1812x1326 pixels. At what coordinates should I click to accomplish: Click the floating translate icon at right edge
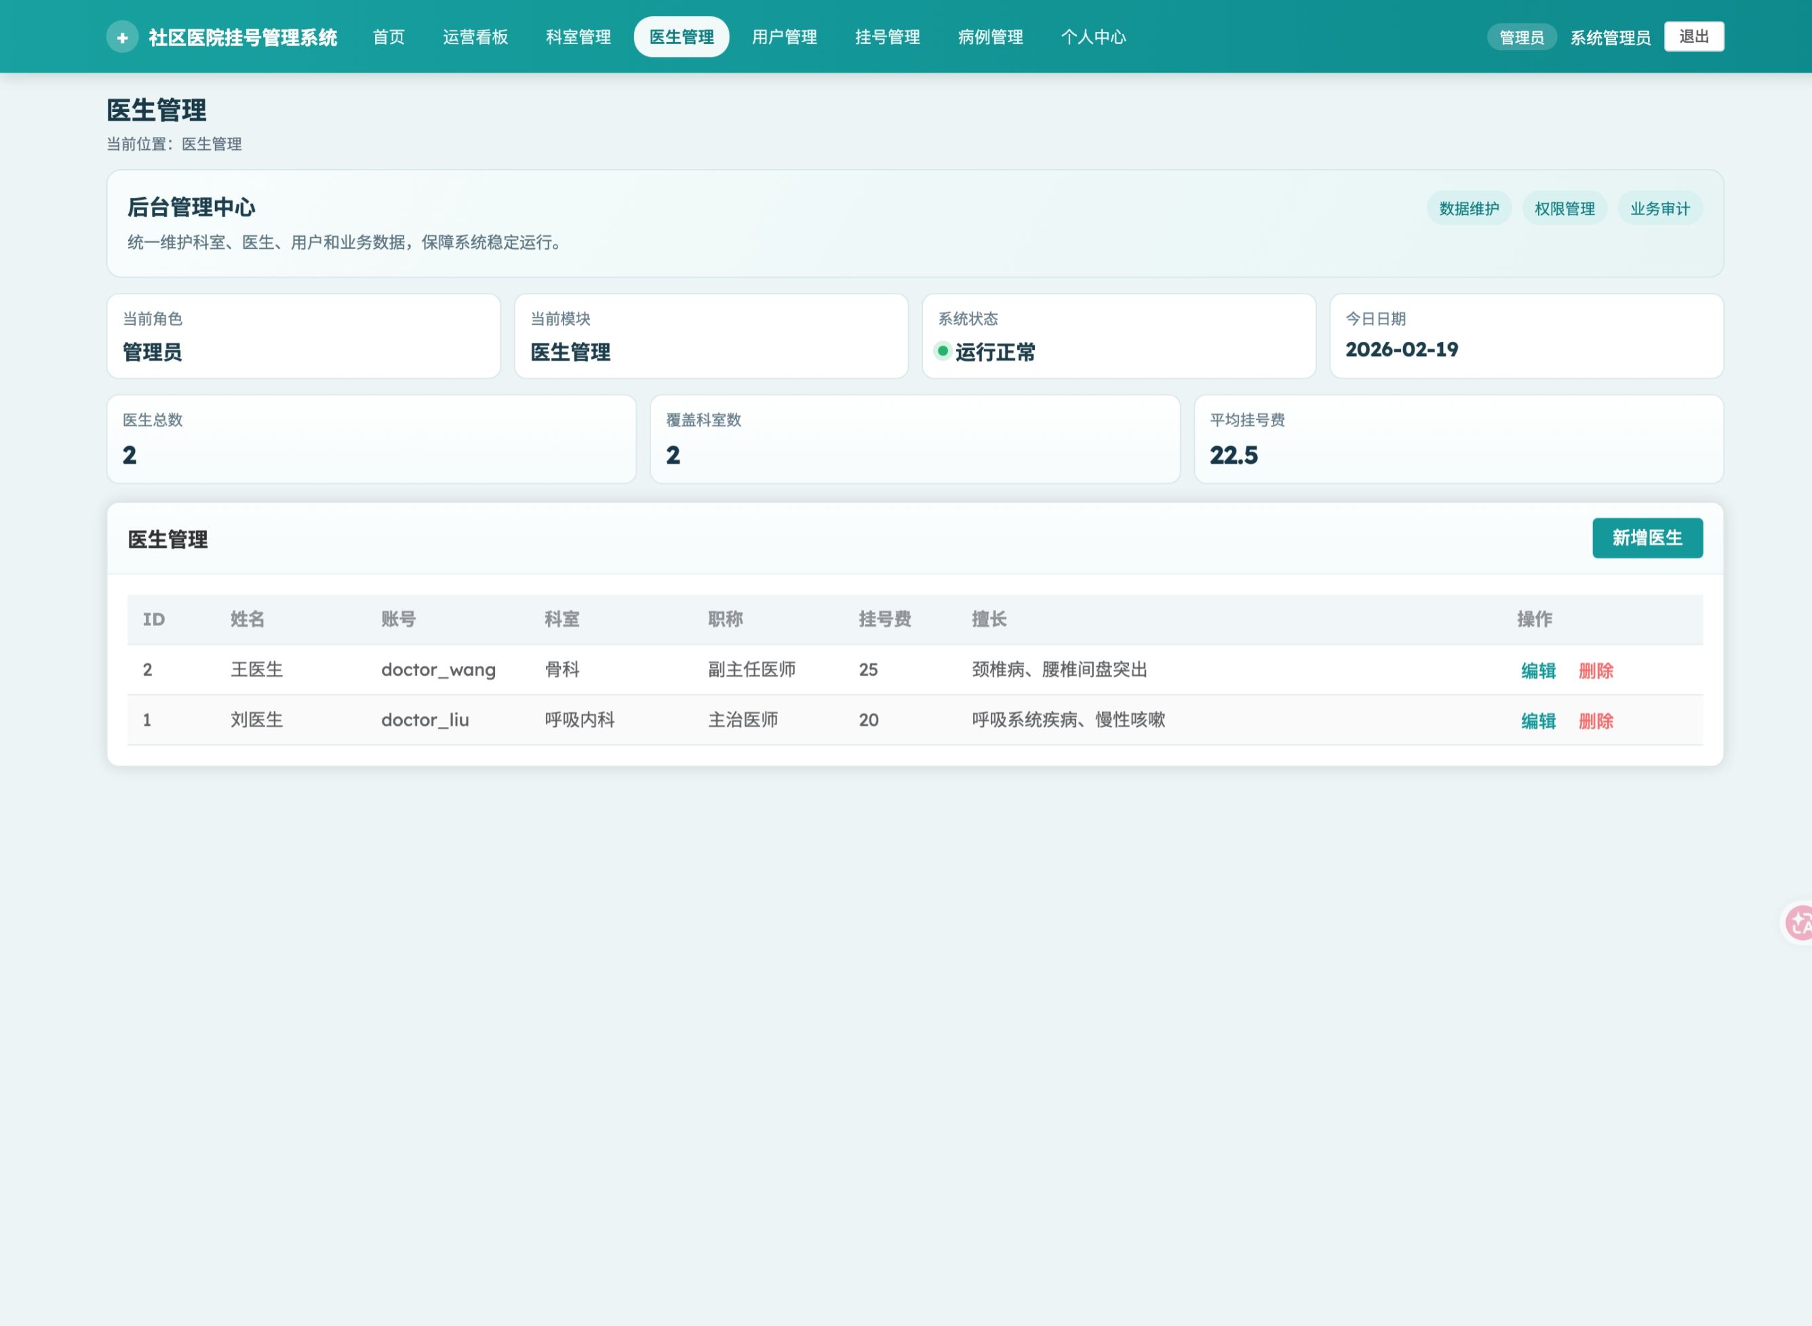(x=1799, y=923)
